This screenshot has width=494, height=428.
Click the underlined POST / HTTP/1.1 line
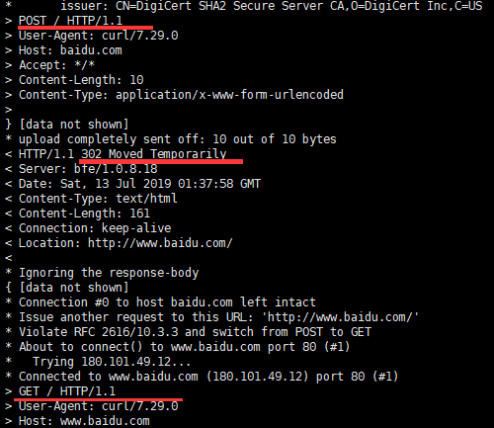click(70, 21)
